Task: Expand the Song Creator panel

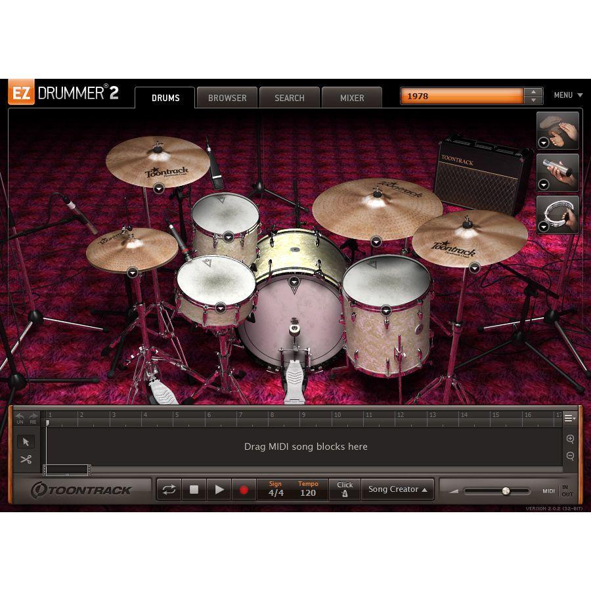Action: point(397,490)
